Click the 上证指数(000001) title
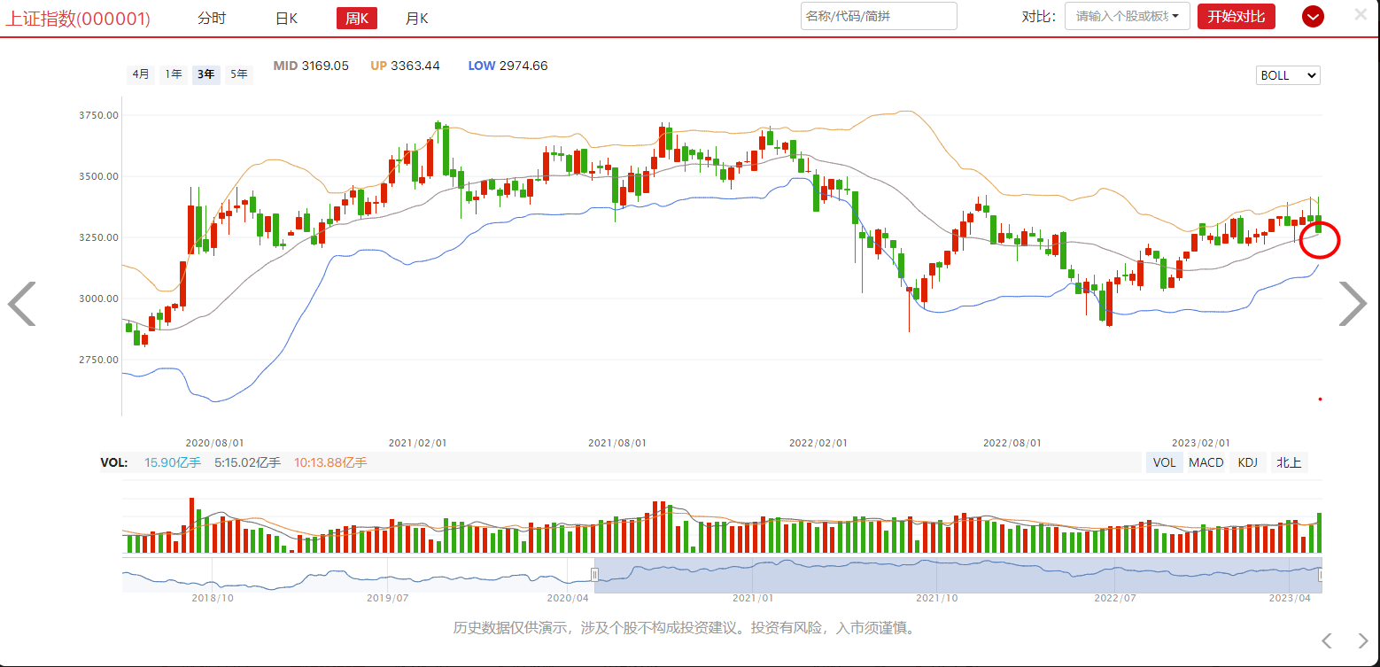Image resolution: width=1380 pixels, height=667 pixels. (x=78, y=19)
